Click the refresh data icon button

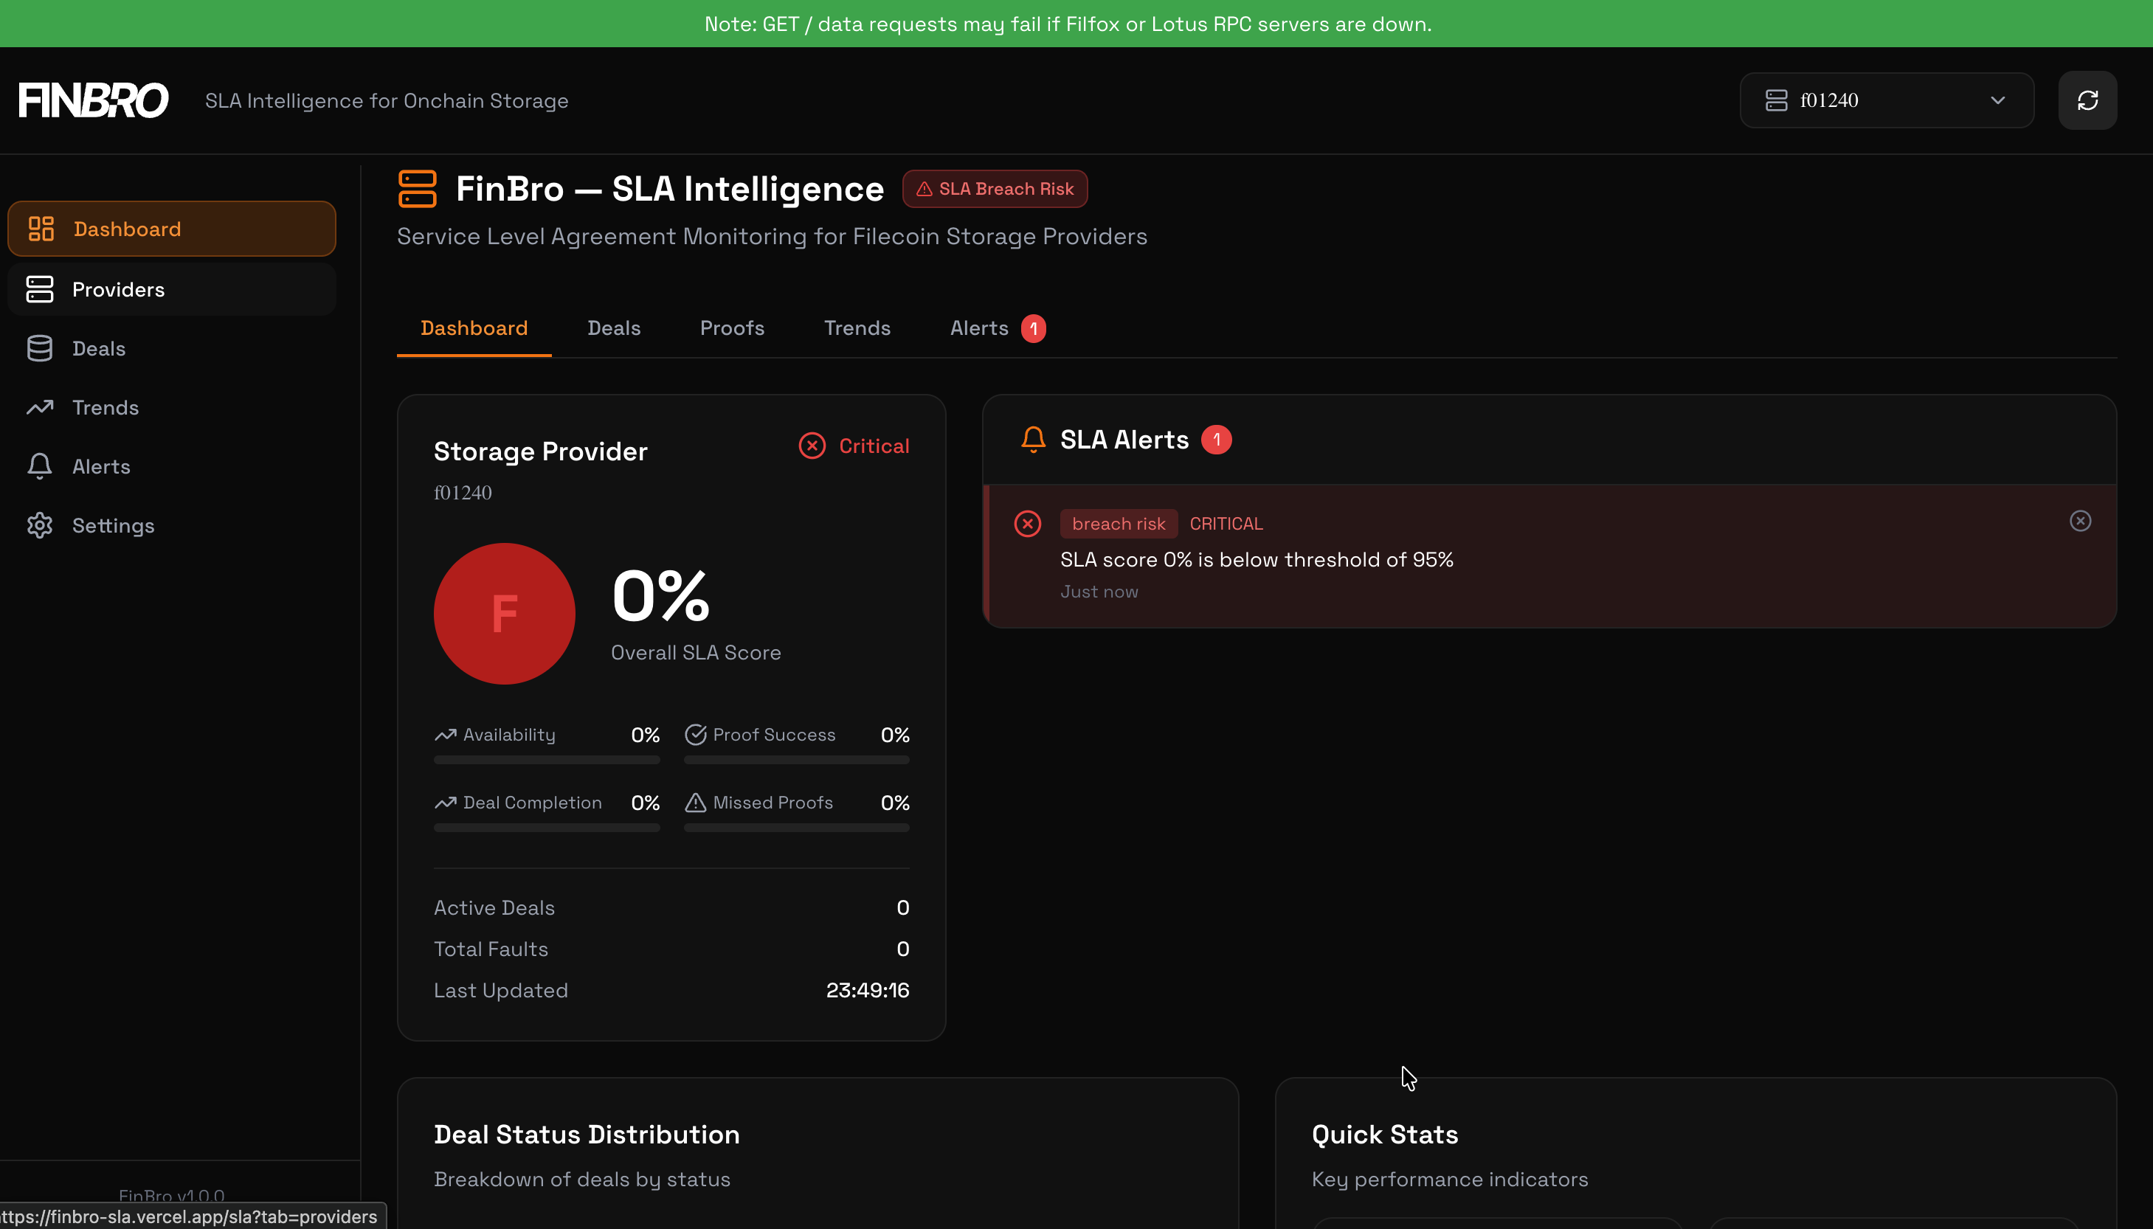coord(2087,100)
